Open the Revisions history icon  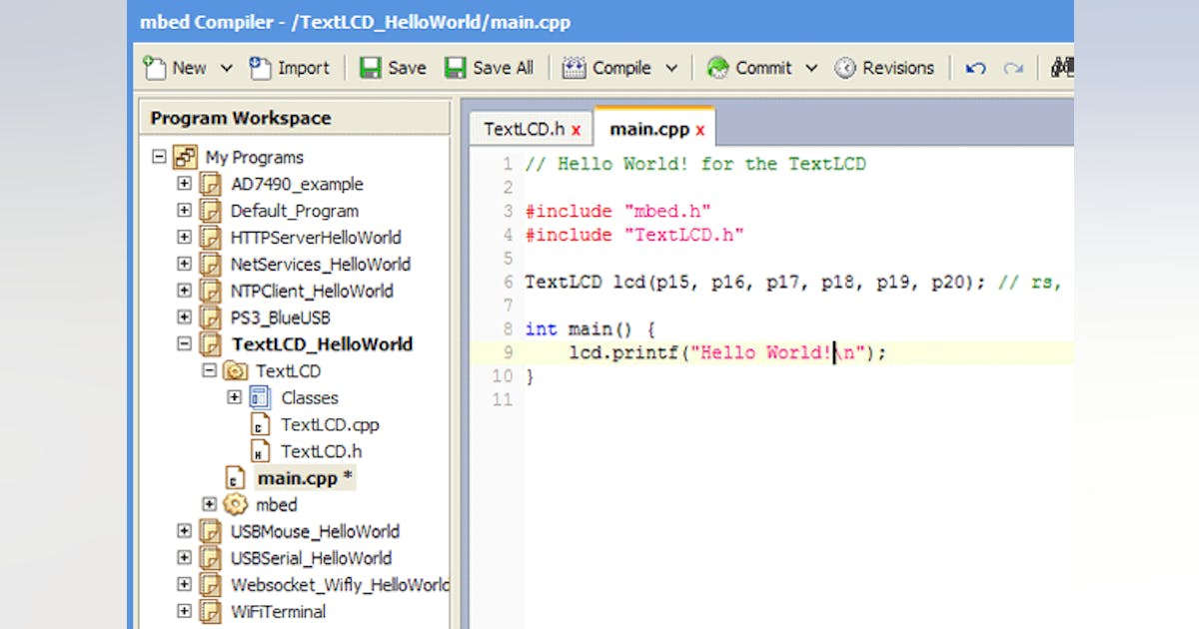[x=844, y=67]
